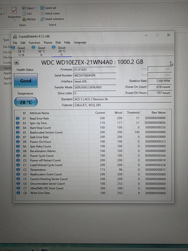
Task: Open the Help menu
Action: tap(67, 42)
